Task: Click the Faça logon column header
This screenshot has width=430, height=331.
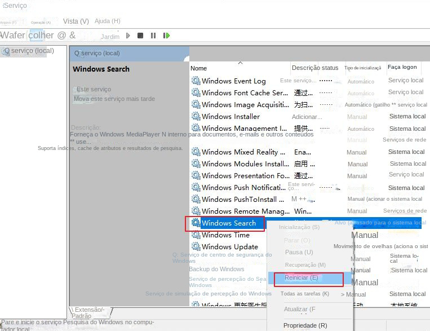Action: (402, 67)
